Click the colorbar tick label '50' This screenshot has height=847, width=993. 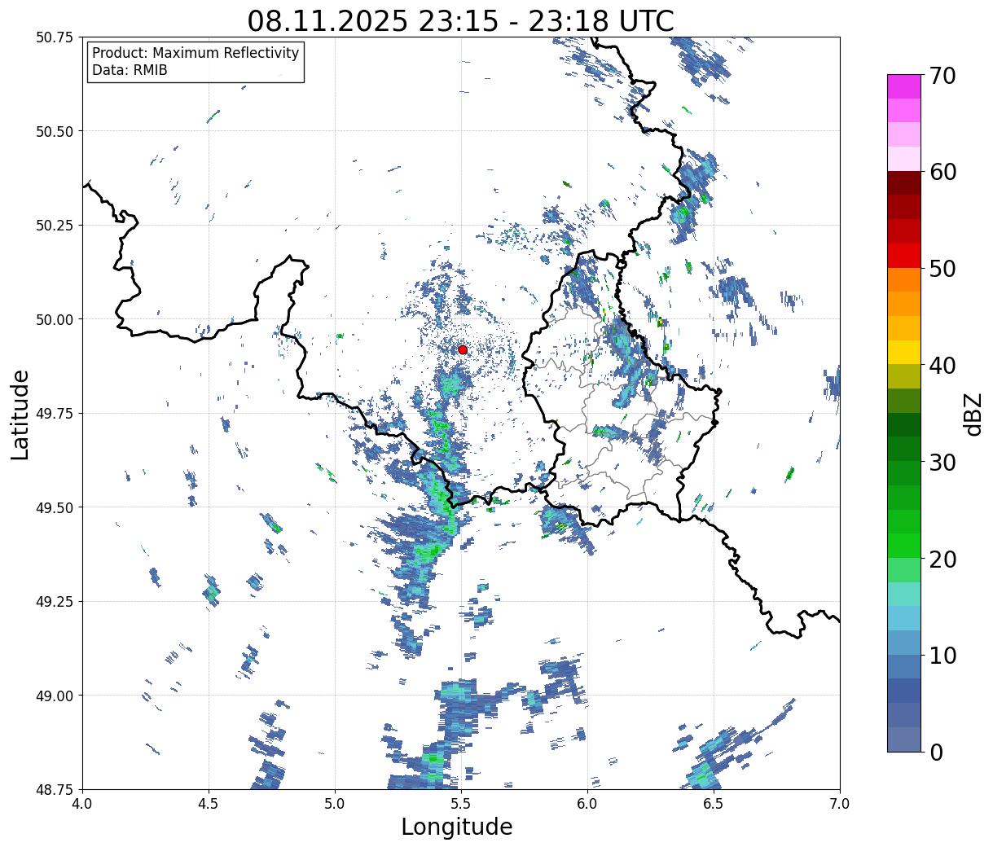coord(942,269)
